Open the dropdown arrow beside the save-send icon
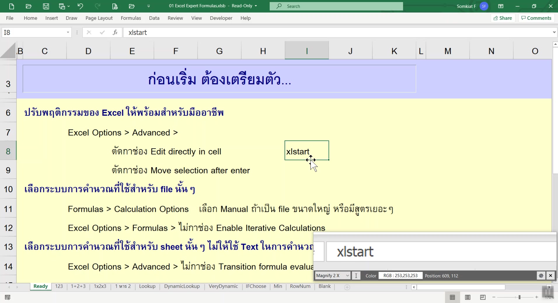Image resolution: width=558 pixels, height=303 pixels. pos(69,6)
